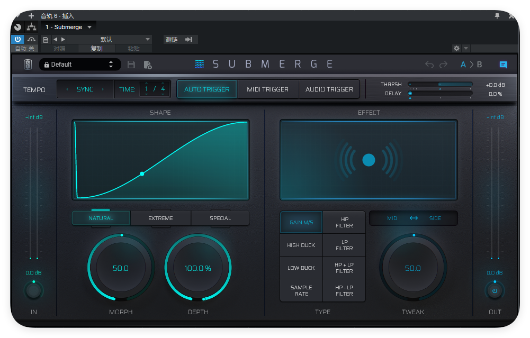Select the NATURAL shape tab

101,218
